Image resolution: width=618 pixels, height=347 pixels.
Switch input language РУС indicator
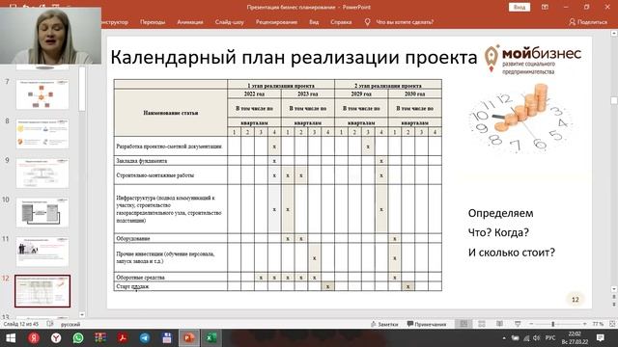[550, 338]
